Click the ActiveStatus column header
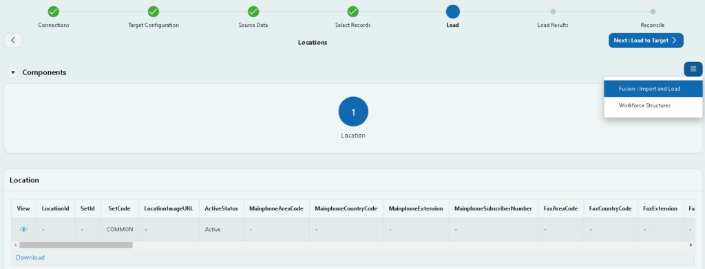The height and width of the screenshot is (269, 705). coord(221,209)
